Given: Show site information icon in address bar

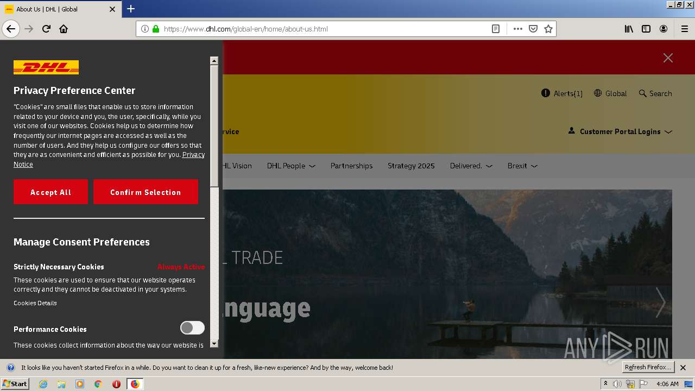Looking at the screenshot, I should tap(145, 29).
